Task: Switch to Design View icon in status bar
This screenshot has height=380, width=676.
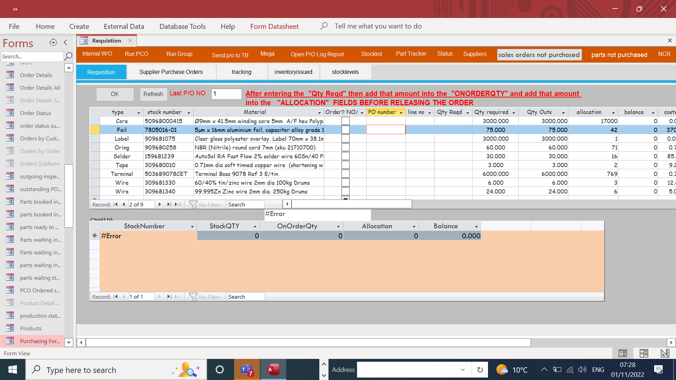Action: [665, 353]
